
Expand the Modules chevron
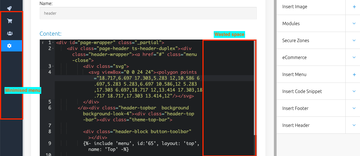tap(354, 23)
